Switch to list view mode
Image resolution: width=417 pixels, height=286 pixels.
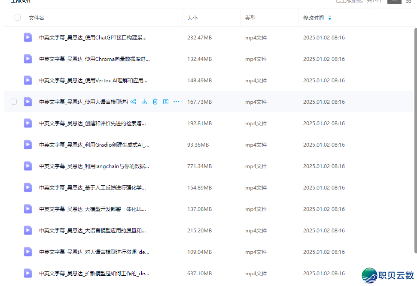pos(394,1)
